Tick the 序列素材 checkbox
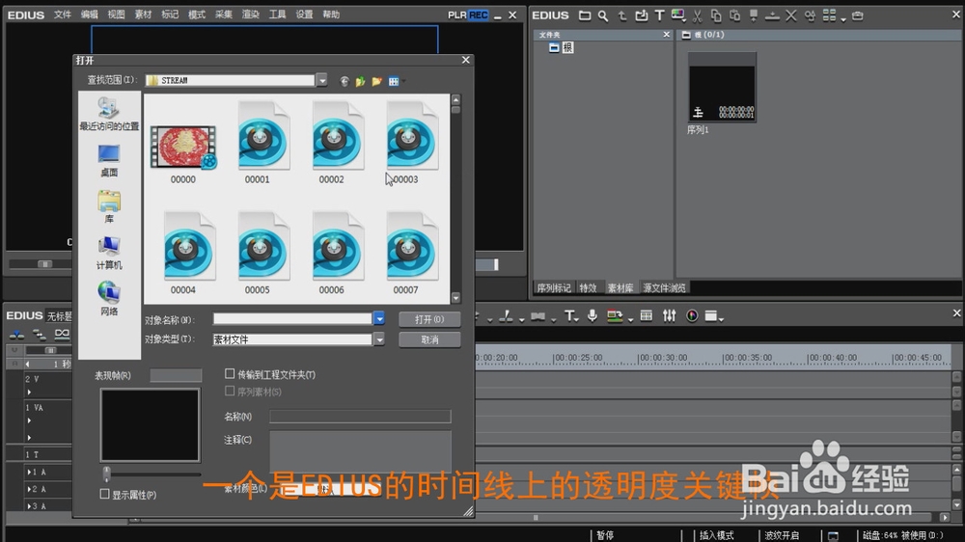Viewport: 965px width, 542px height. pyautogui.click(x=230, y=391)
